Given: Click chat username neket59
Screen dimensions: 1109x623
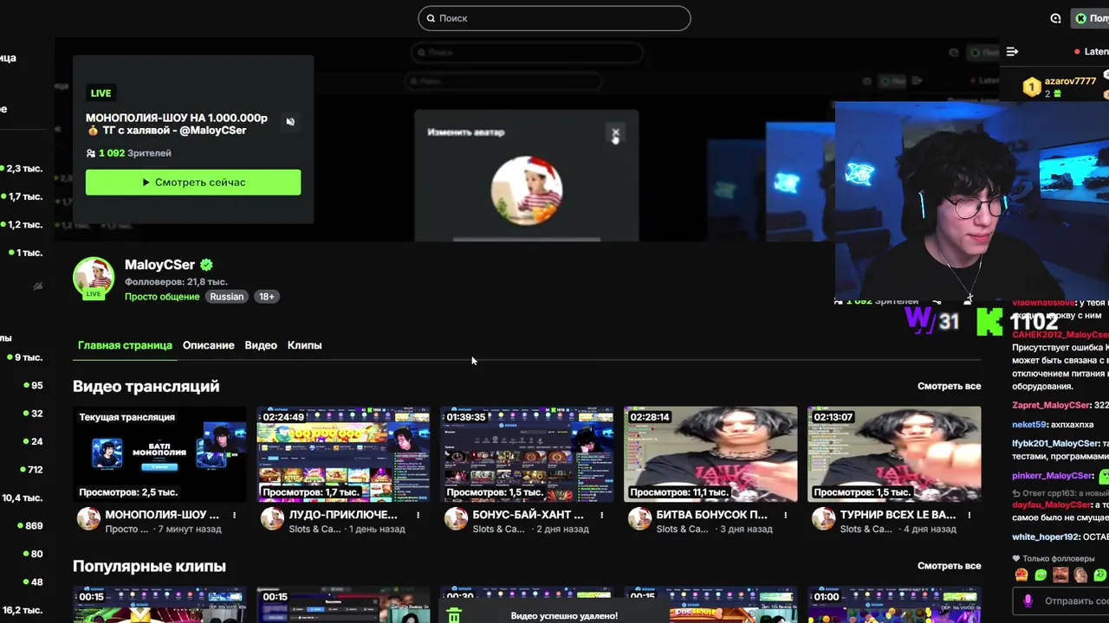Looking at the screenshot, I should 1029,425.
